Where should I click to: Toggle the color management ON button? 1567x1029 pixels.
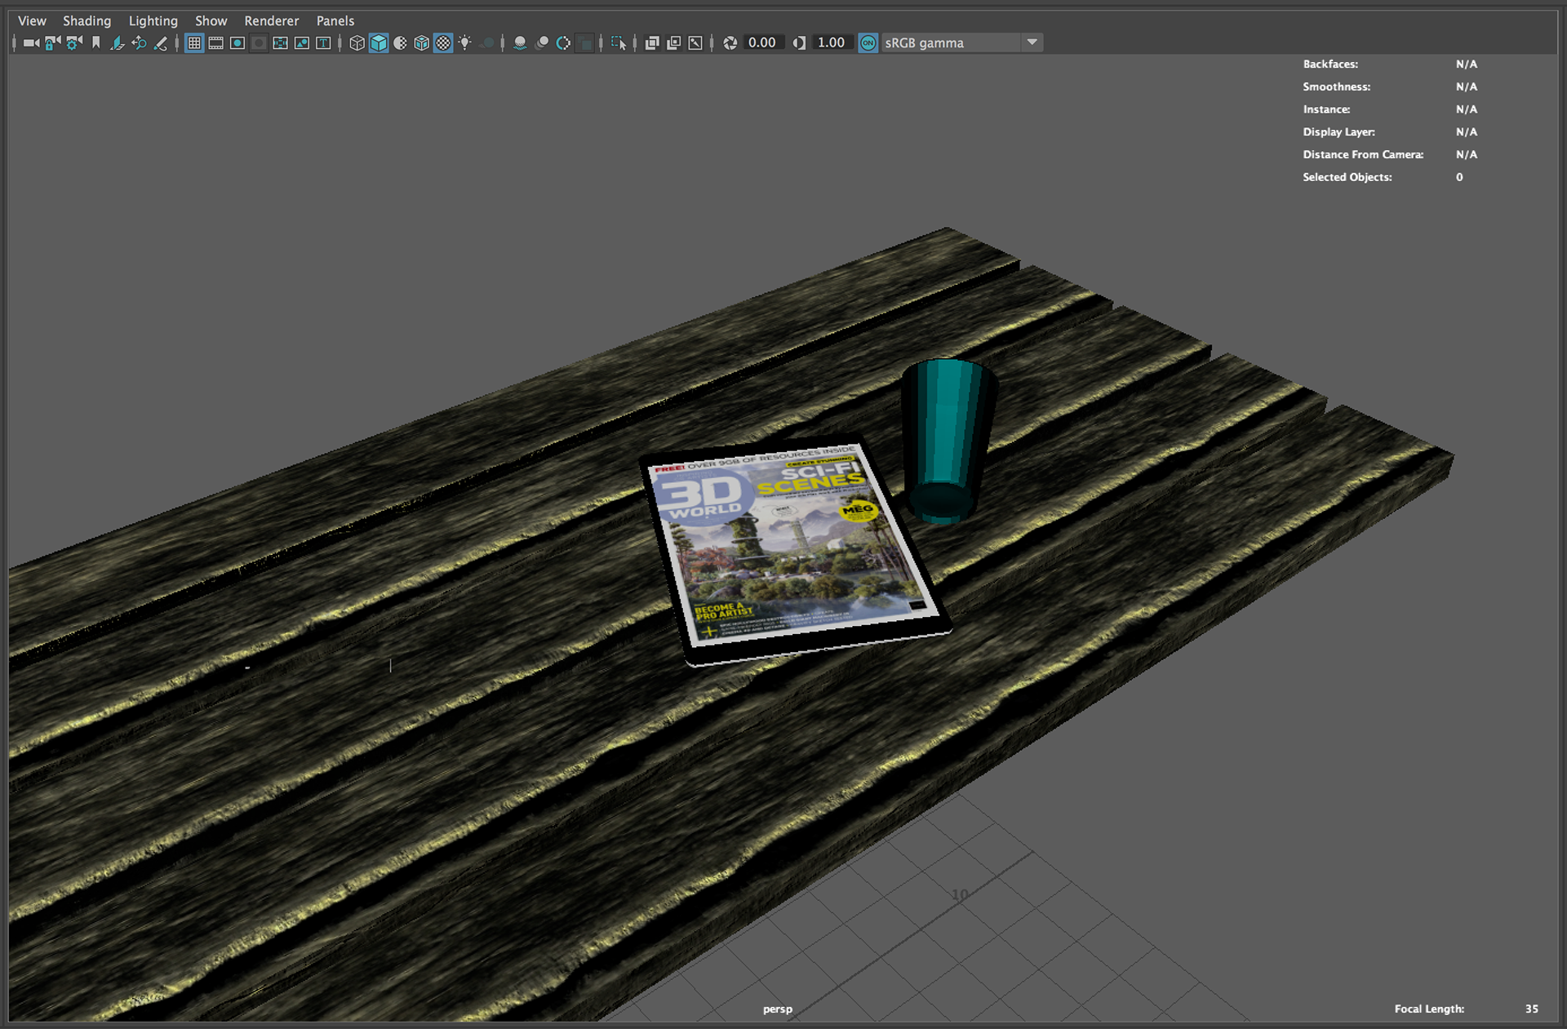pos(868,43)
